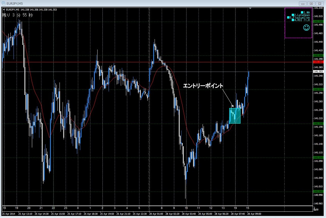The height and width of the screenshot is (218, 326).
Task: Click the green 141.100 level label
Action: click(x=318, y=157)
